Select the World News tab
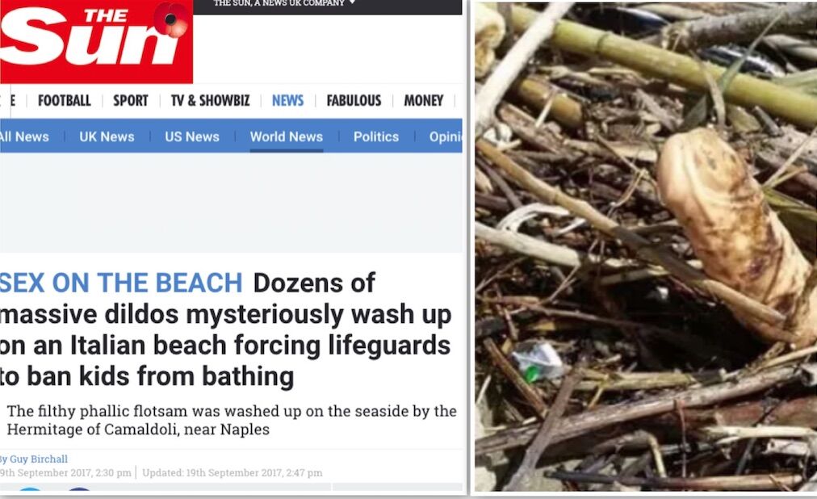 point(287,136)
